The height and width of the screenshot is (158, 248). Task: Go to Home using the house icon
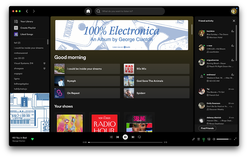click(x=88, y=11)
